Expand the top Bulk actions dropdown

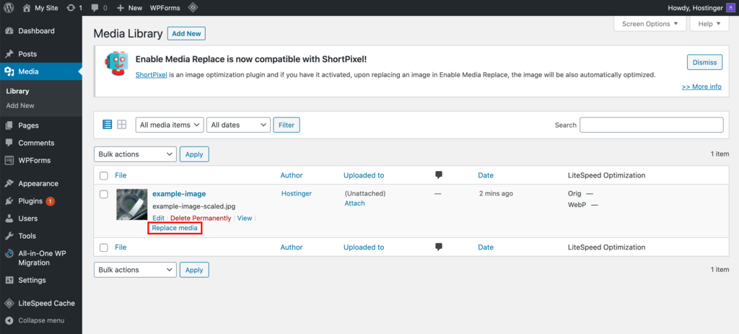pyautogui.click(x=135, y=154)
